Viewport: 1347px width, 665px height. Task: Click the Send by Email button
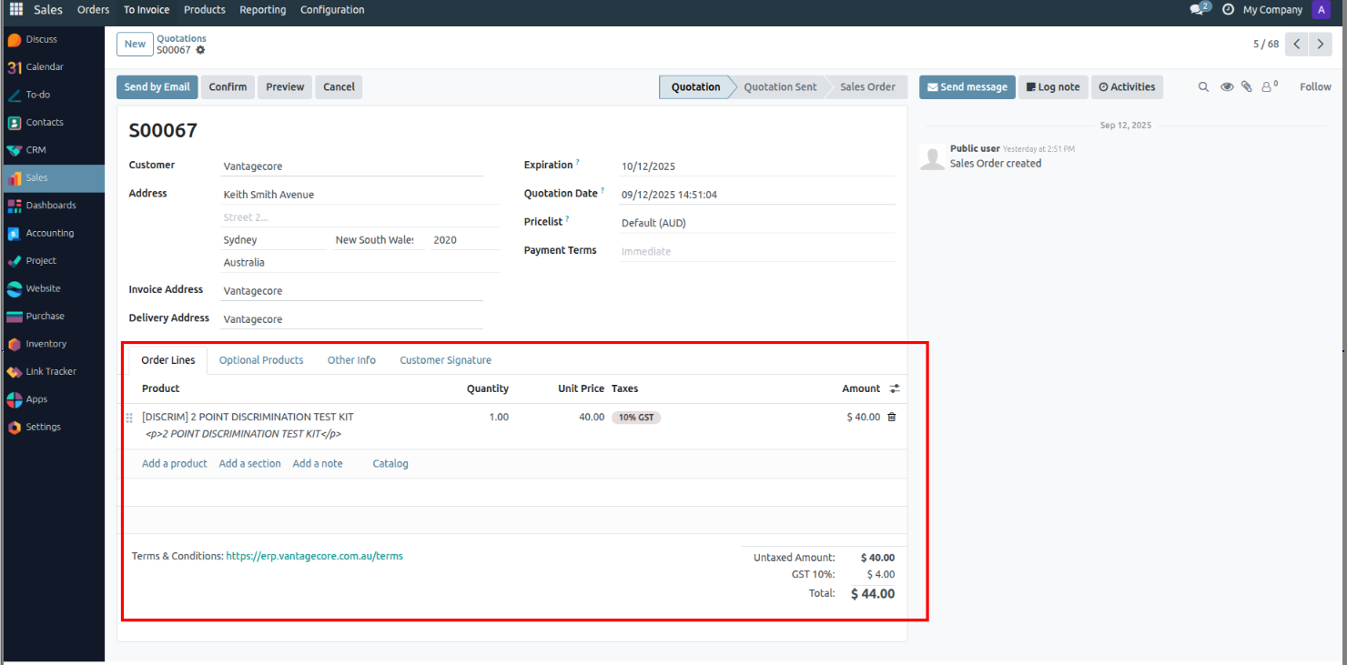(x=157, y=87)
